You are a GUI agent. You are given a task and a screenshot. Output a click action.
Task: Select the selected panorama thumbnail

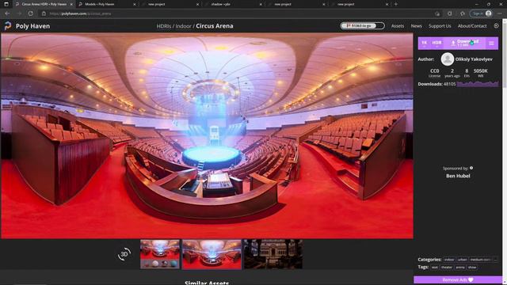[x=212, y=254]
